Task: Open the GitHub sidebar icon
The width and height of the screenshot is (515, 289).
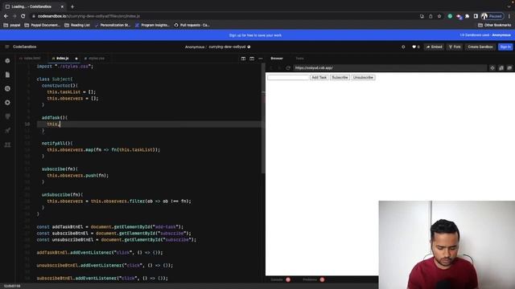Action: pyautogui.click(x=7, y=116)
